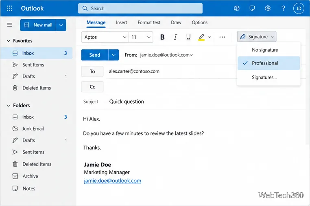This screenshot has height=206, width=310.
Task: Click the Outlook brand title
Action: (x=32, y=8)
